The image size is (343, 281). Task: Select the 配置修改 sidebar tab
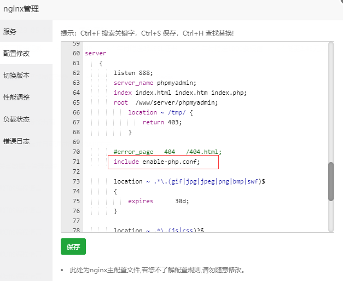coord(16,54)
